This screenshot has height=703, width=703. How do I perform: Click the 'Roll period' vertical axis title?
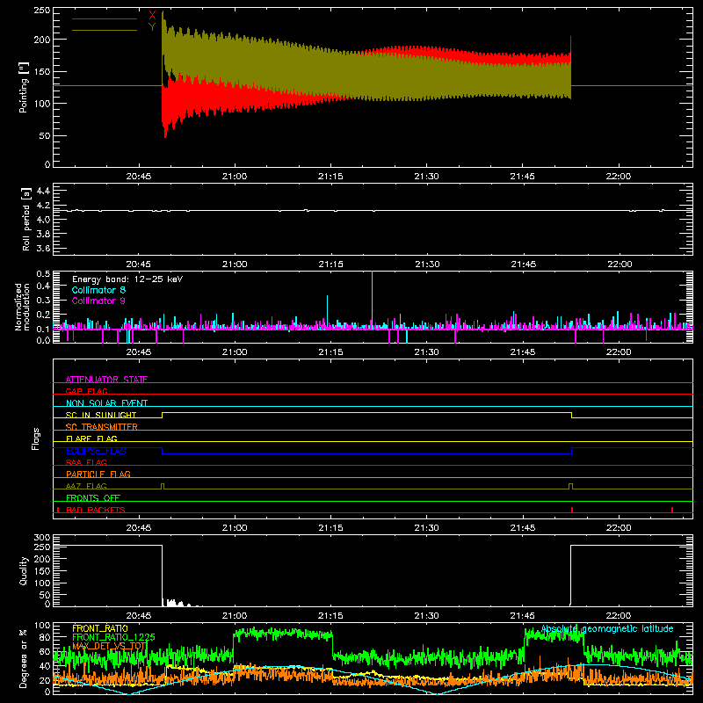click(26, 219)
